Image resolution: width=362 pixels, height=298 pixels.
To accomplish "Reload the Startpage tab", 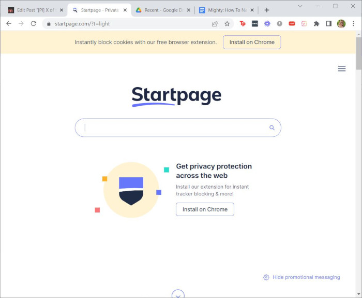I will point(34,24).
